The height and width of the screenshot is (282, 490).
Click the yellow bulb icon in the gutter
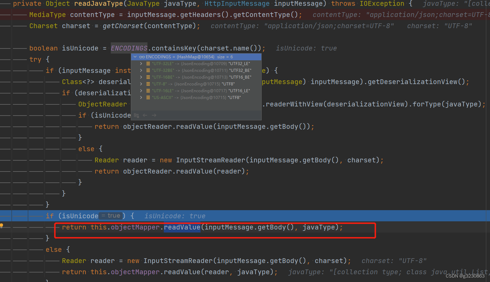point(1,226)
